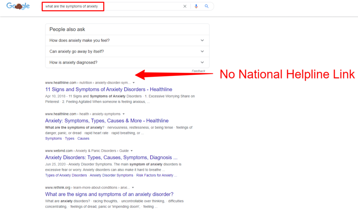
Task: Start voice search with the microphone icon
Action: (196, 6)
